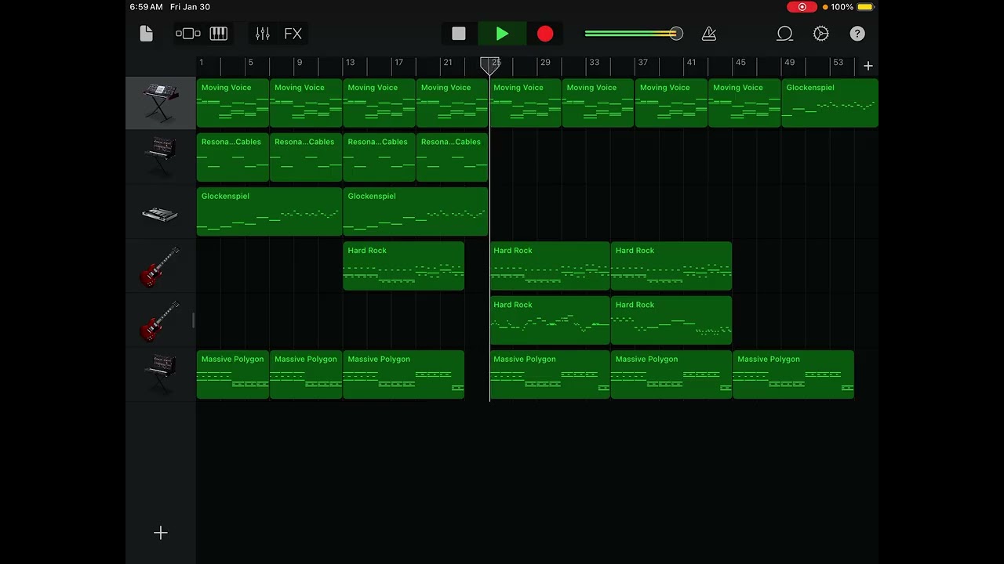Select the second Hard Rock guitar track icon
The image size is (1004, 564).
click(x=161, y=320)
